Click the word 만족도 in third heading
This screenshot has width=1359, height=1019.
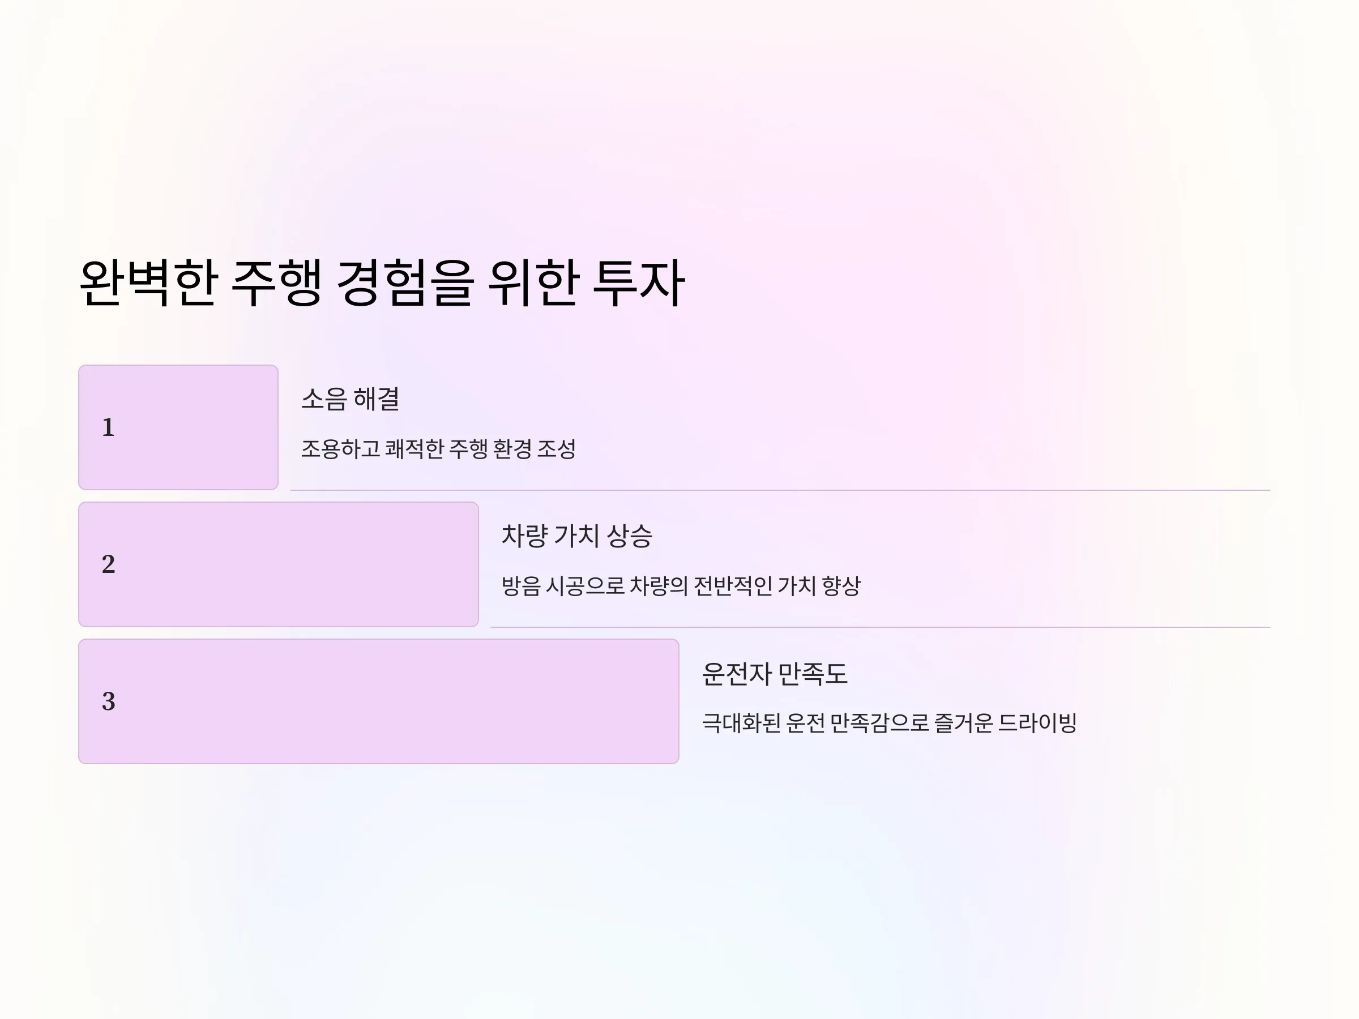pos(813,674)
